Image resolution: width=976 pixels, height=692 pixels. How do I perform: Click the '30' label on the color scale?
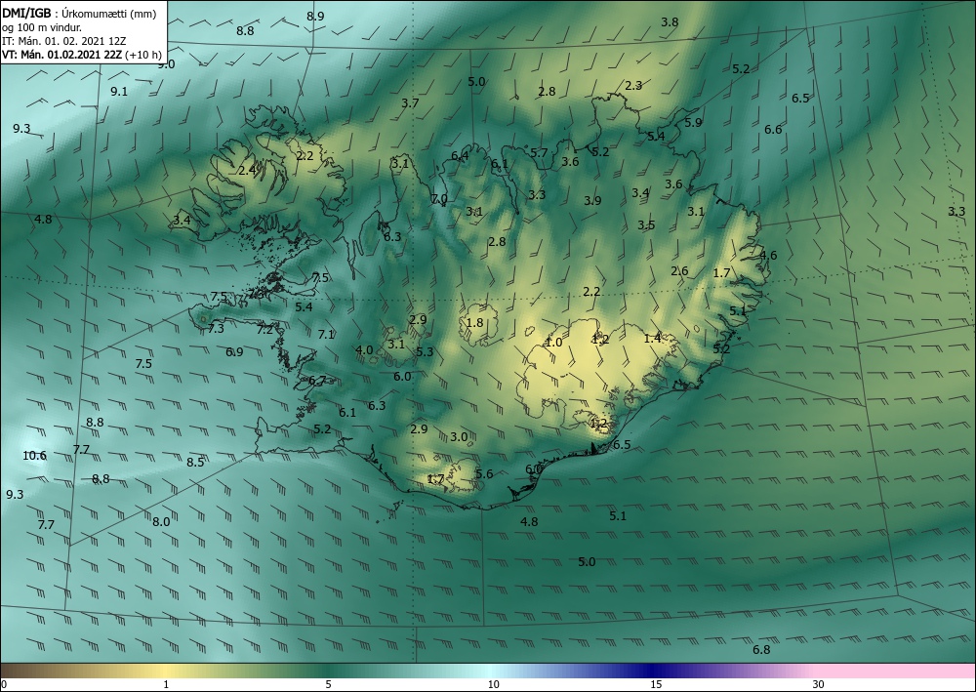pos(819,684)
